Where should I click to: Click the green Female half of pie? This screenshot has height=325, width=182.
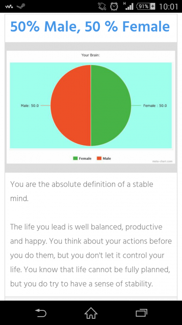point(111,106)
